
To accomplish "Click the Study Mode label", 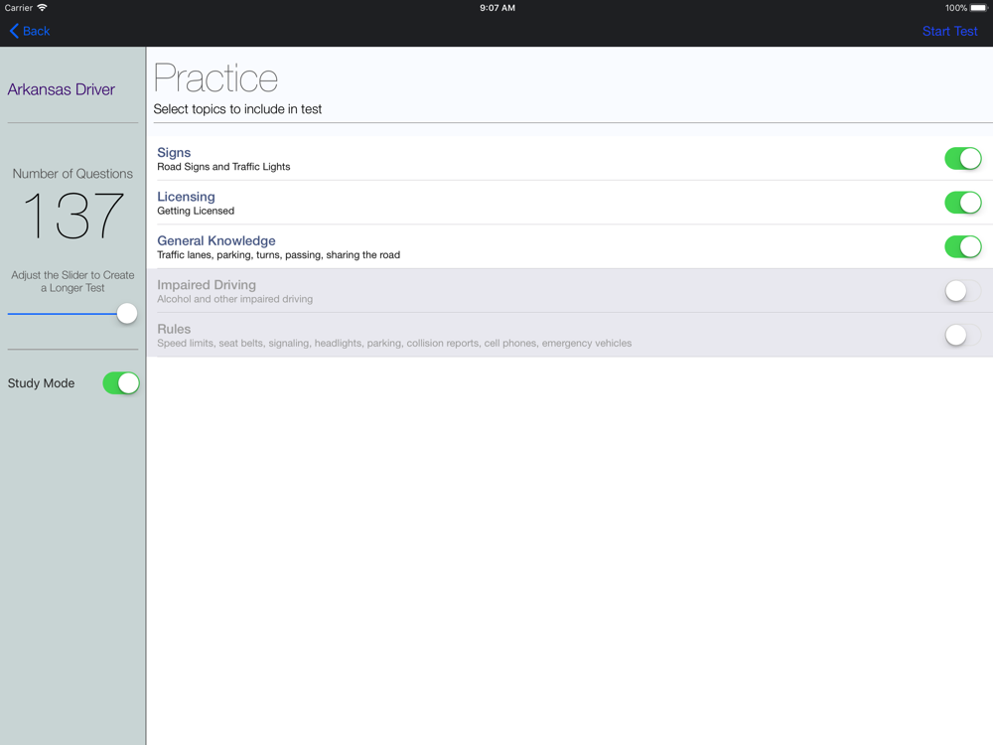I will click(41, 383).
